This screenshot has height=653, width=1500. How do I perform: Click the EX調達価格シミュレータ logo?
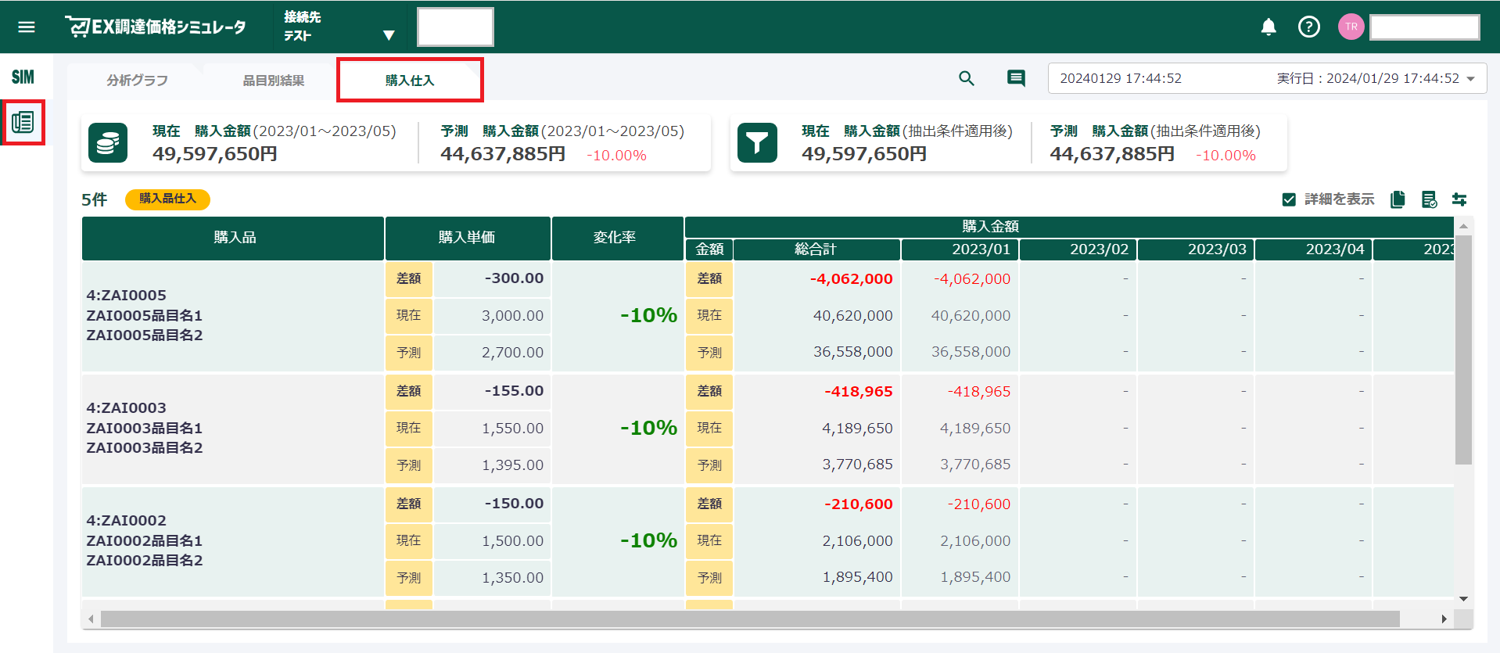click(156, 27)
